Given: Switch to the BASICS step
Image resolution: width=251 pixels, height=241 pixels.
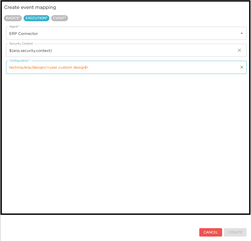Looking at the screenshot, I should [13, 18].
